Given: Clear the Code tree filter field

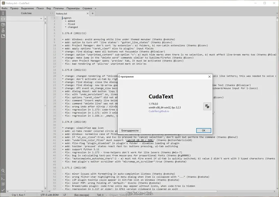Looking at the screenshot, I should pos(45,19).
